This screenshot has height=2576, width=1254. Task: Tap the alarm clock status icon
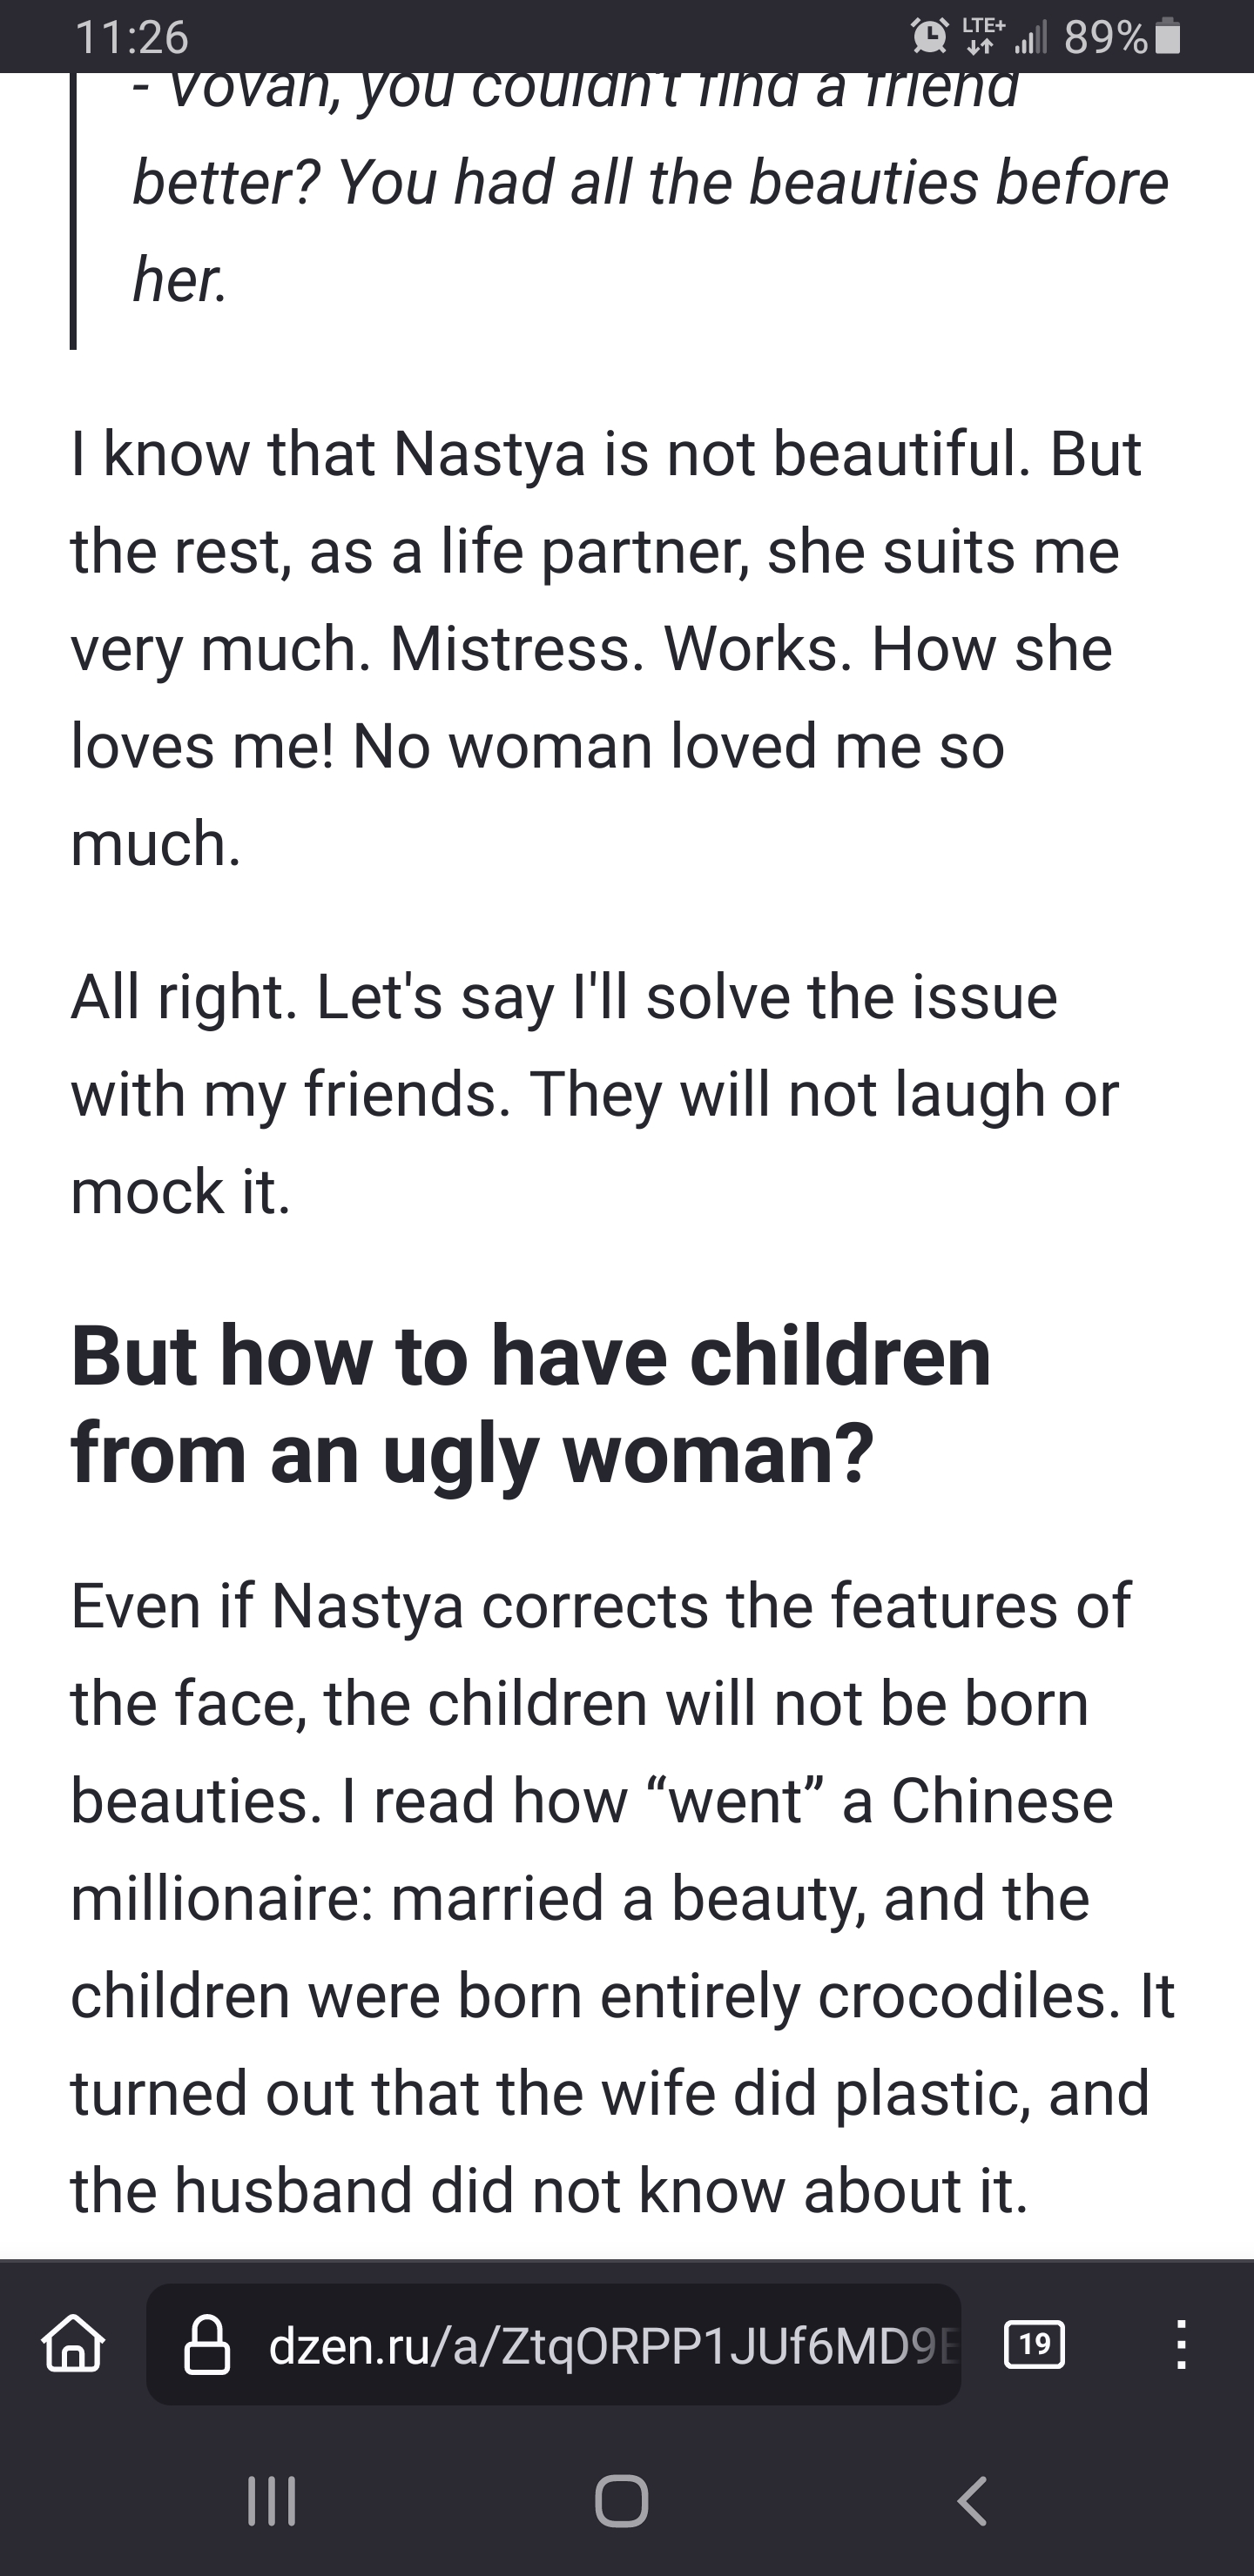(930, 37)
